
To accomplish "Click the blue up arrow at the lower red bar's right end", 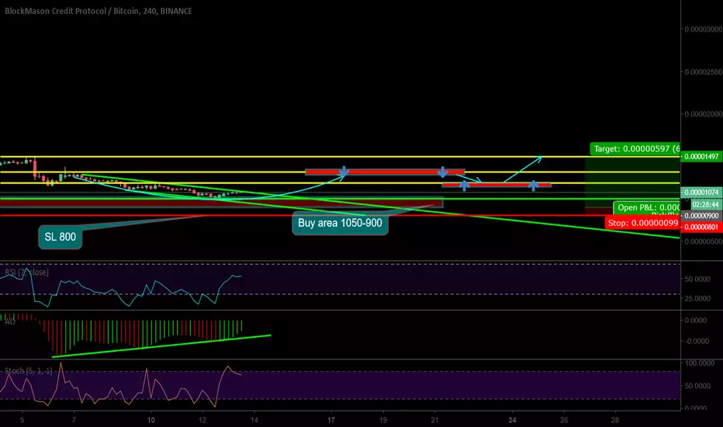I will [533, 186].
